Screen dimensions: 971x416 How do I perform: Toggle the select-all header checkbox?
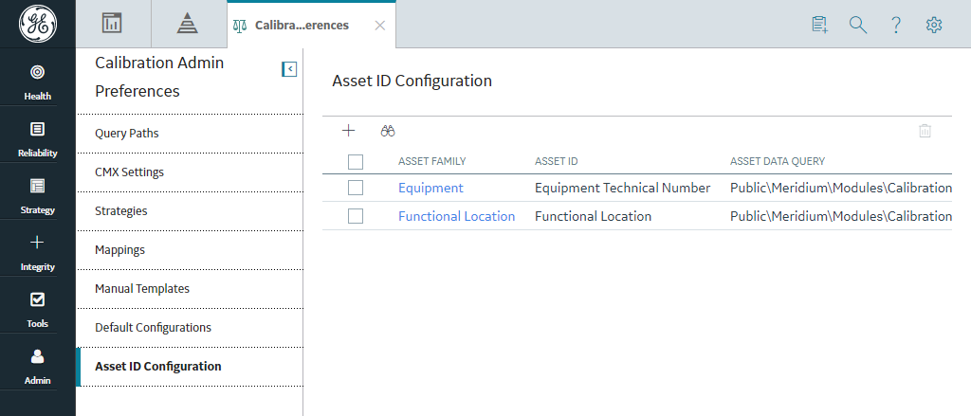[x=356, y=162]
